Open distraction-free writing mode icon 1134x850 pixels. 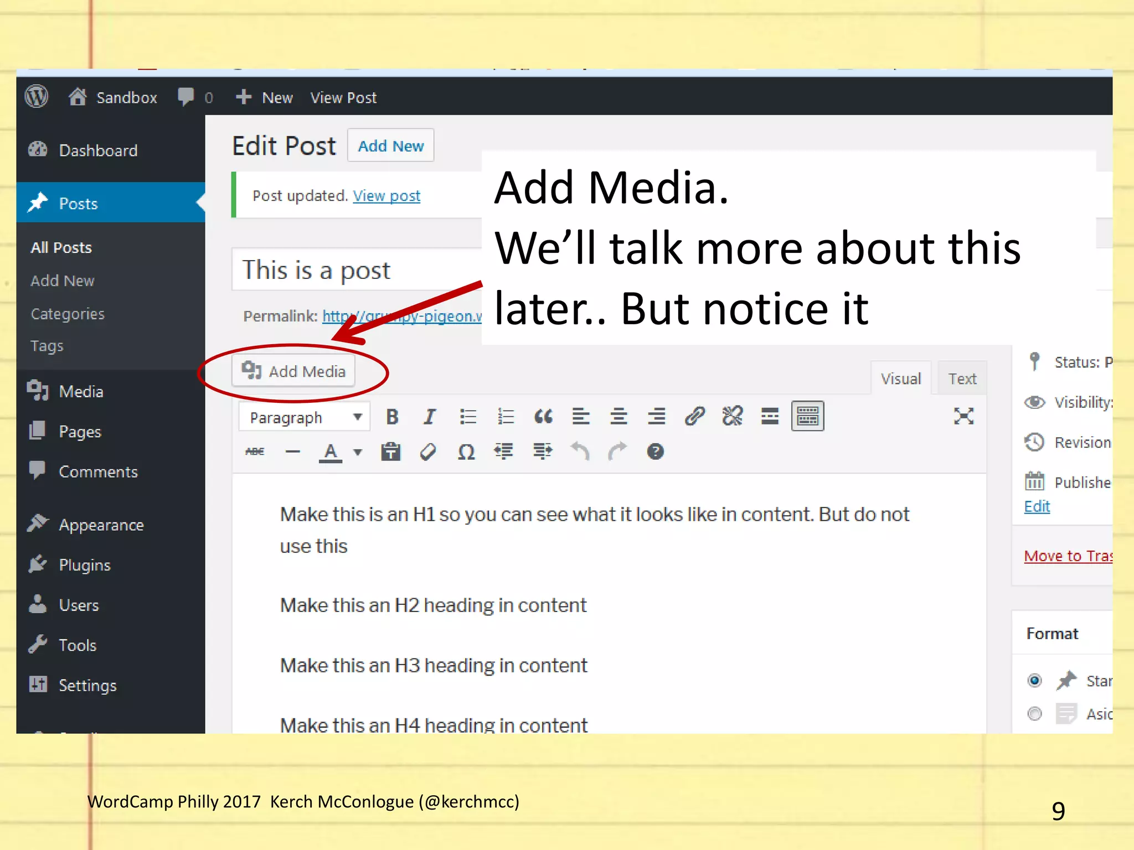click(963, 416)
